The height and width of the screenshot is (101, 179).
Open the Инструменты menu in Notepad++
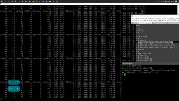click(171, 18)
